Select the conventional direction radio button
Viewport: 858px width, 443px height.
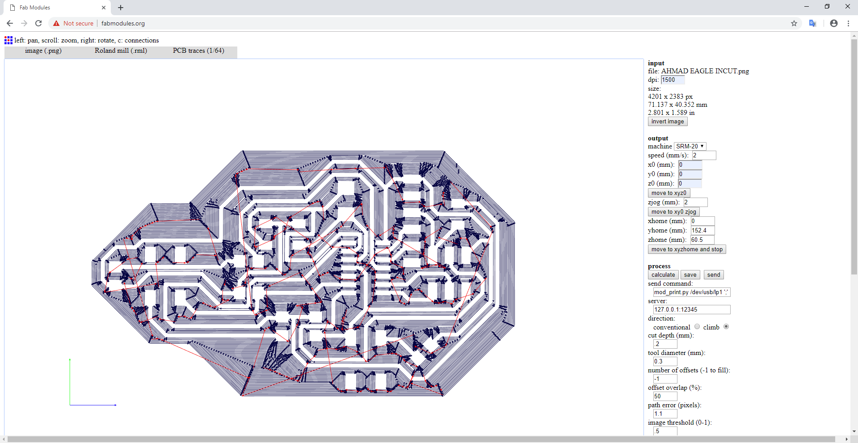(697, 327)
